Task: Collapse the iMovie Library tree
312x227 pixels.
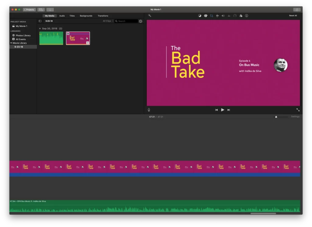Action: [11, 43]
